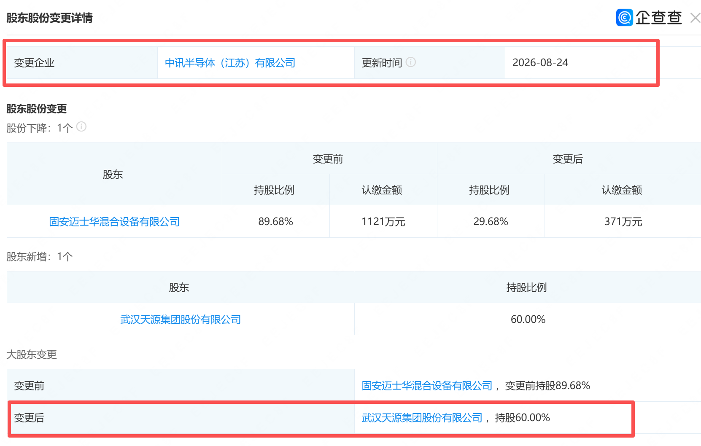Click 持股比例 header in new shareholder table

pyautogui.click(x=527, y=287)
